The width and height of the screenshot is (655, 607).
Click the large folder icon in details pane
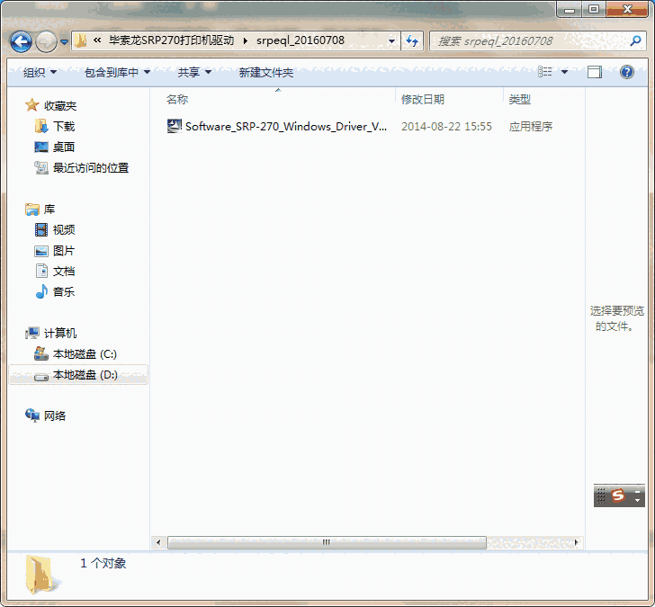tap(43, 576)
